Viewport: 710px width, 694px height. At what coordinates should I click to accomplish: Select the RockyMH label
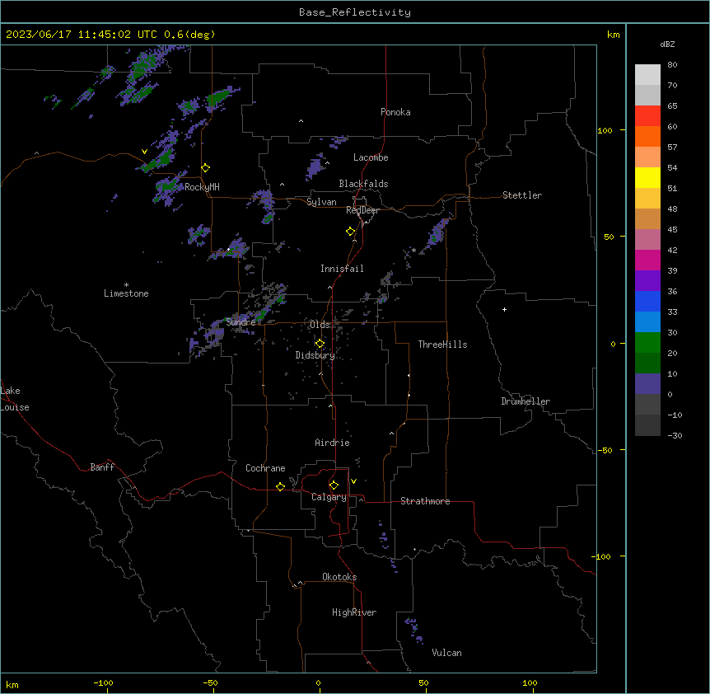click(x=202, y=187)
